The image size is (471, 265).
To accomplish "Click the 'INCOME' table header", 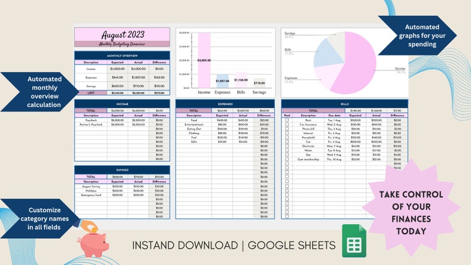I will click(122, 104).
